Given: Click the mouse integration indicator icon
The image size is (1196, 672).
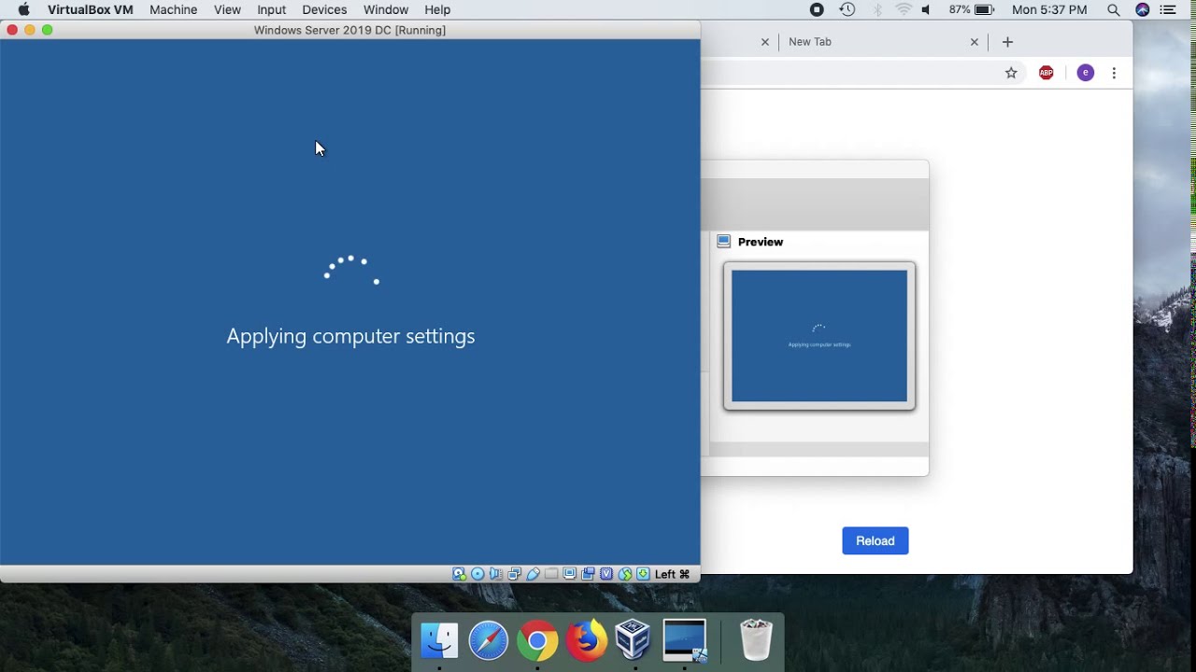Looking at the screenshot, I should [x=625, y=574].
